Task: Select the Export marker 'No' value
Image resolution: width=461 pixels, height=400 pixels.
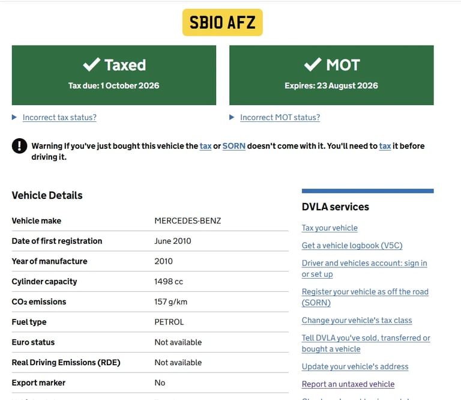Action: point(160,383)
